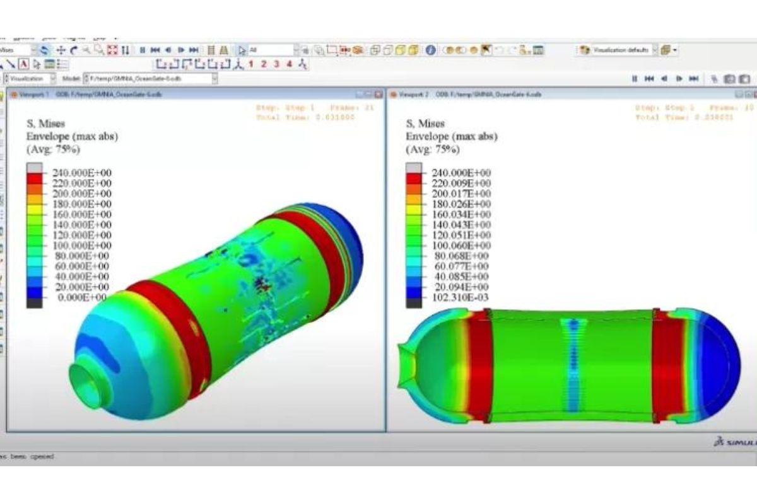The height and width of the screenshot is (504, 757).
Task: Click the Auto-Fit View icon
Action: [x=113, y=50]
